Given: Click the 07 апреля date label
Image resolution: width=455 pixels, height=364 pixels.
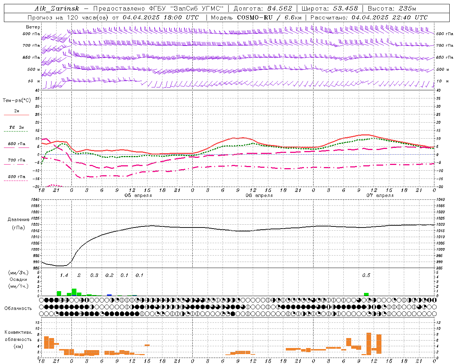Looking at the screenshot, I should (x=380, y=196).
